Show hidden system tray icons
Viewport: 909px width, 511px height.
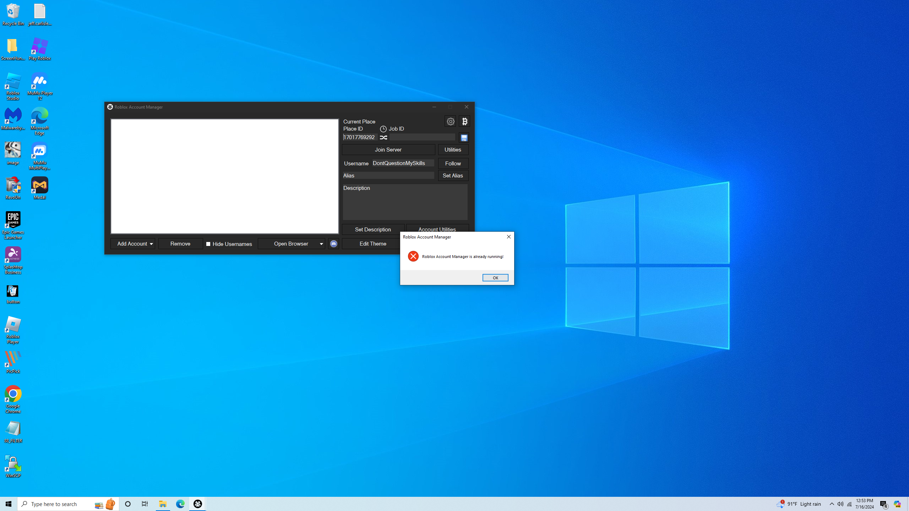point(832,504)
